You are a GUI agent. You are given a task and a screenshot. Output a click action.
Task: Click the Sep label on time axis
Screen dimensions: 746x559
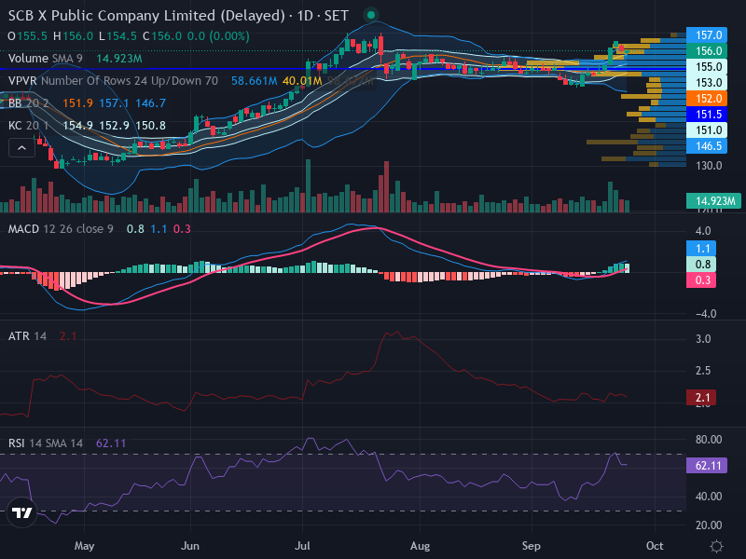531,546
